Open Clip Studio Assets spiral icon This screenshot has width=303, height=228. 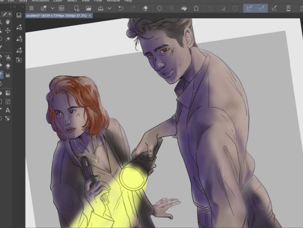tap(61, 8)
